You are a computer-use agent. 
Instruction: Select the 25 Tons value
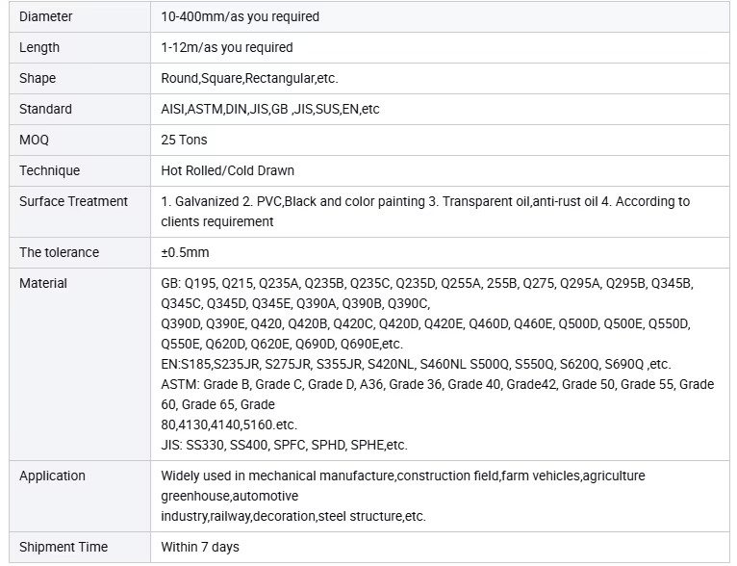coord(184,141)
